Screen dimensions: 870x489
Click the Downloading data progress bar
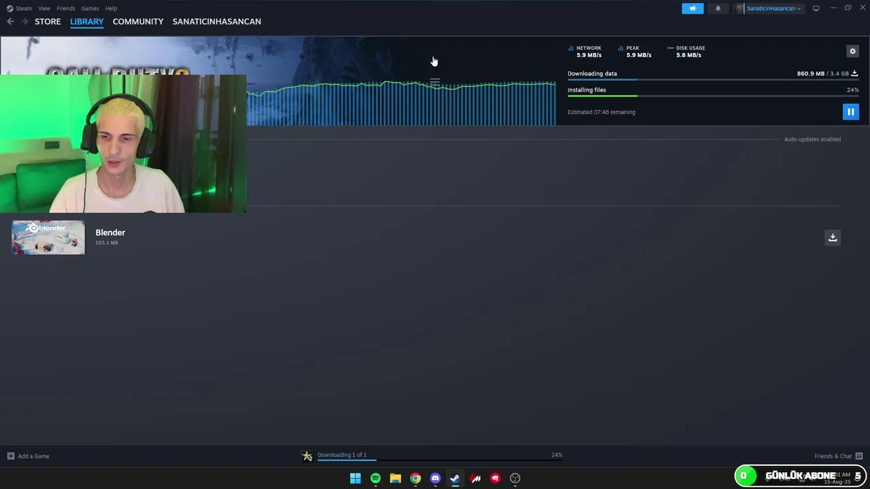click(713, 80)
